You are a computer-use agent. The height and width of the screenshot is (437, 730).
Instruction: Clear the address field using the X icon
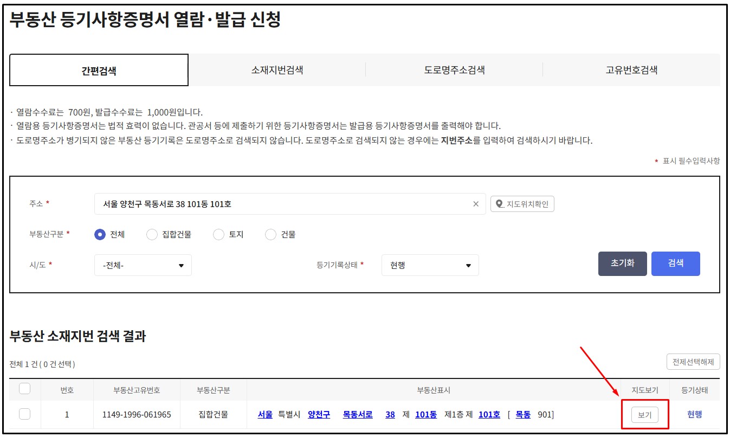[x=476, y=204]
